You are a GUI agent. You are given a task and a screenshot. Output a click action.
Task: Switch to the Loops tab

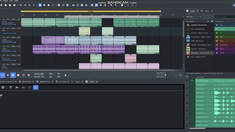tap(192, 11)
